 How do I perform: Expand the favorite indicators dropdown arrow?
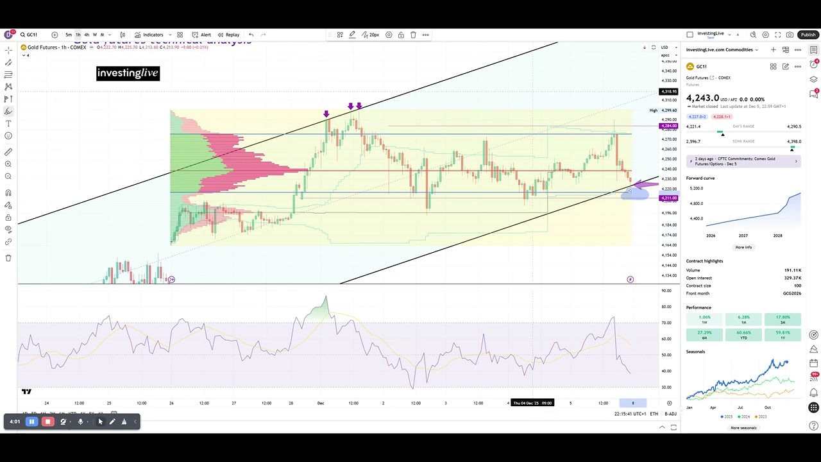point(169,35)
